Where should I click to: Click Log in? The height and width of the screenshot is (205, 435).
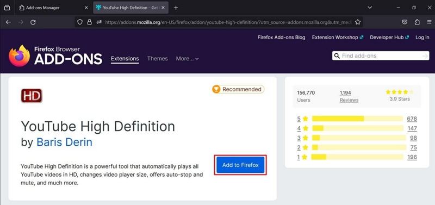pos(422,38)
